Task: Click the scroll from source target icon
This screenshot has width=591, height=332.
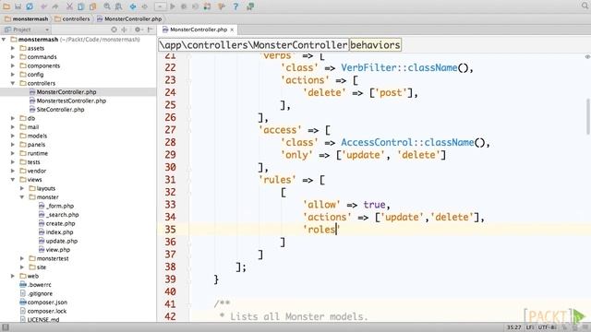Action: (x=114, y=30)
